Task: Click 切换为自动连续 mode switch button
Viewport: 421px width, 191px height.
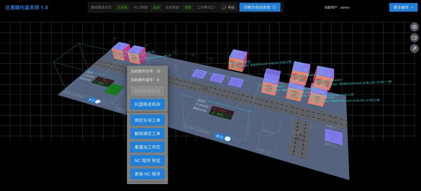Action: pyautogui.click(x=260, y=7)
